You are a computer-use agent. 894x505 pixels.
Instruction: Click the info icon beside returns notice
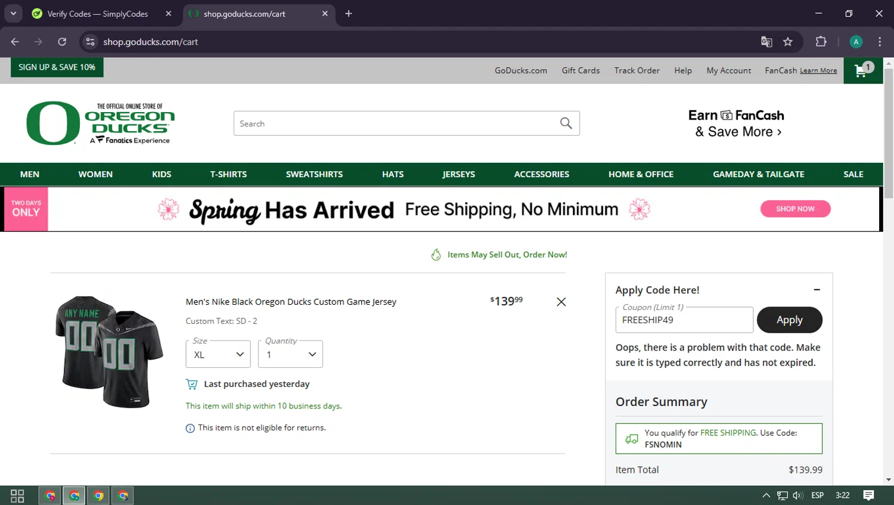[190, 428]
